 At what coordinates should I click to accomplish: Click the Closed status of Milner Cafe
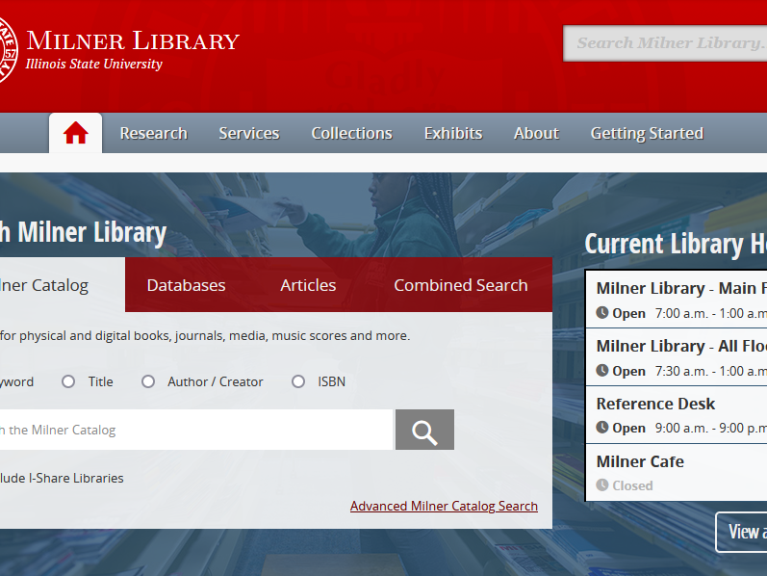[632, 485]
